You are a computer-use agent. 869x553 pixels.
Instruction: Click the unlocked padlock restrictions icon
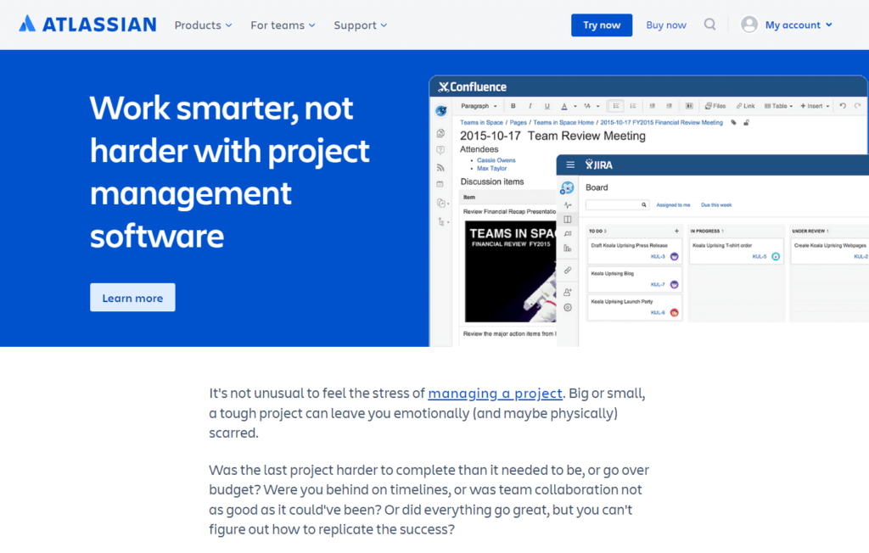click(x=746, y=122)
